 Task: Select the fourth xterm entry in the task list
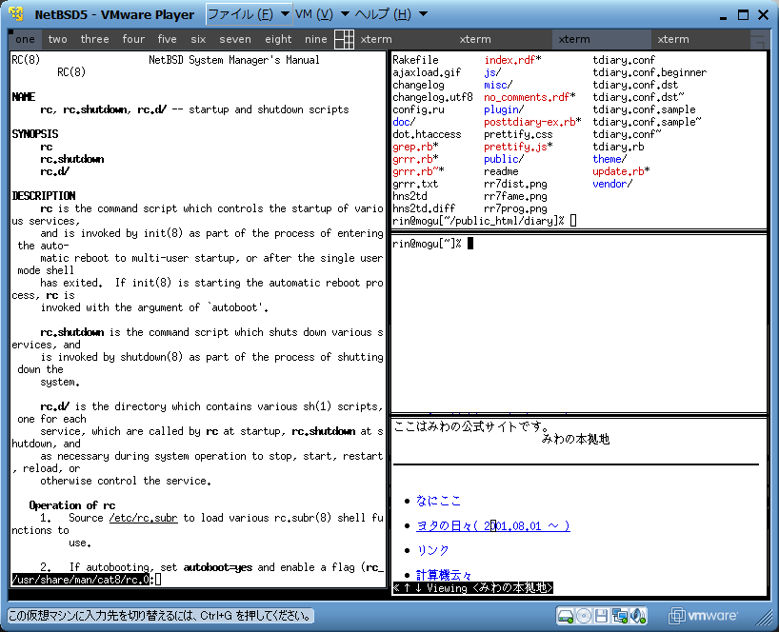701,39
